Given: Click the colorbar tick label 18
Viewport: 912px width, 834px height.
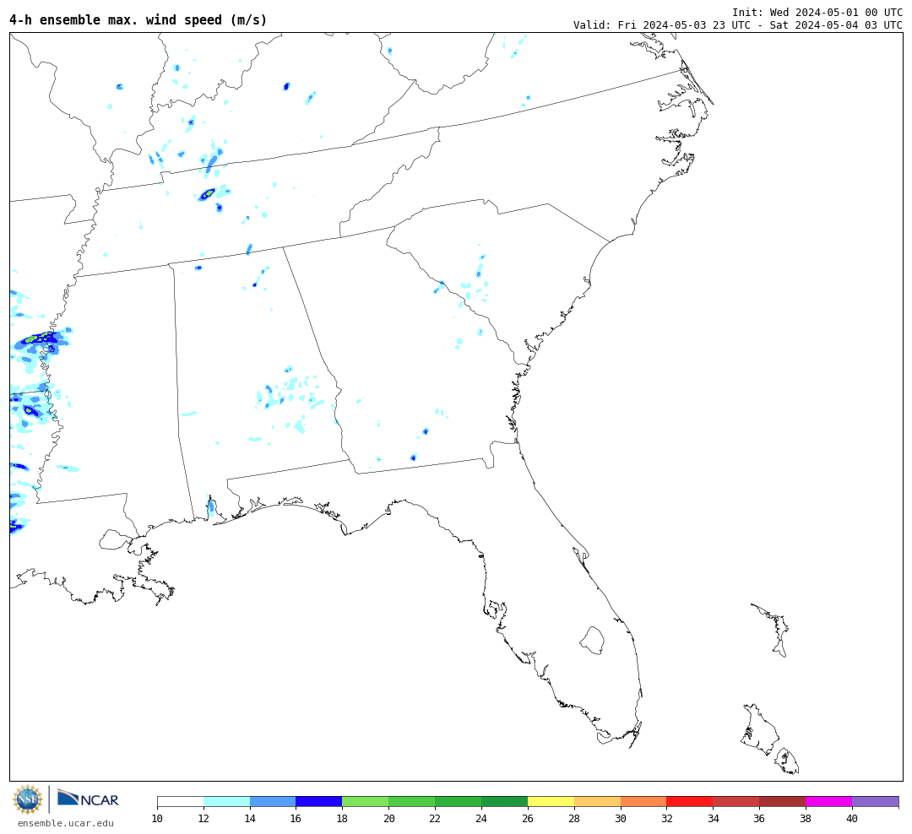Looking at the screenshot, I should coord(343,818).
